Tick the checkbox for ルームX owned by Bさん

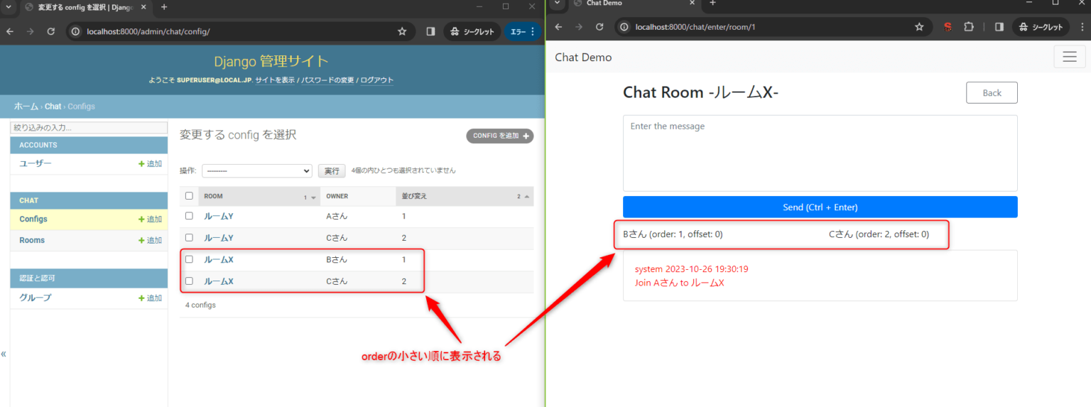coord(189,259)
